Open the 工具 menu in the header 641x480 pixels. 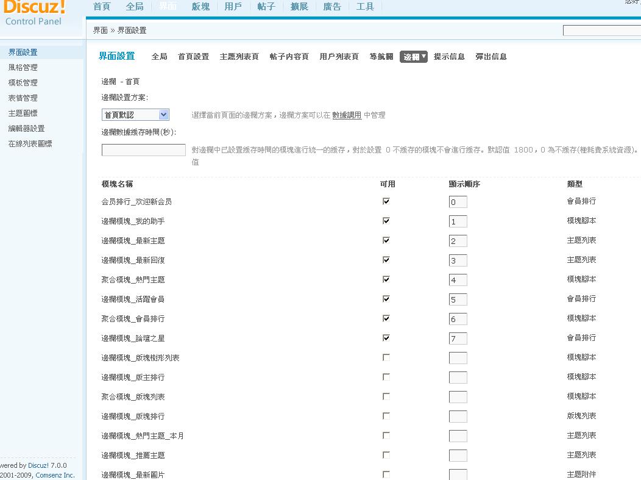pyautogui.click(x=365, y=7)
